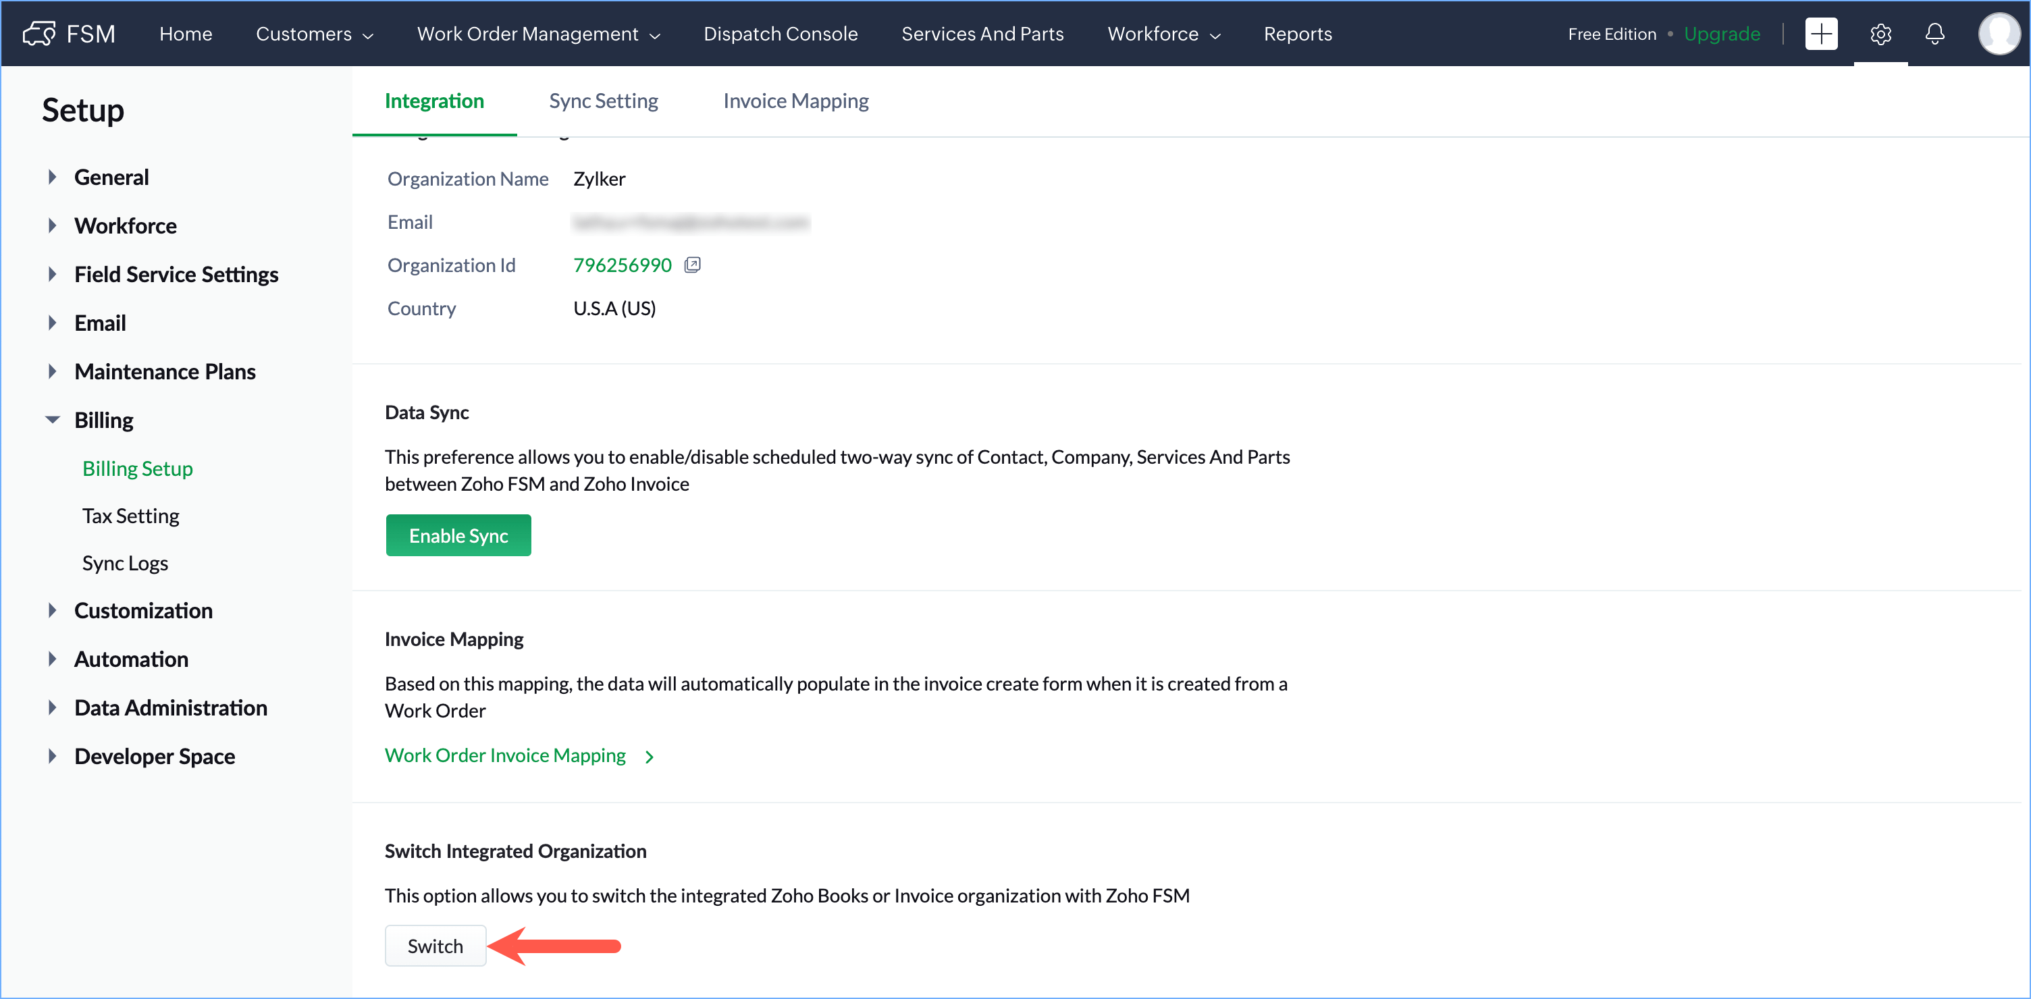Open the Customers dropdown menu
The image size is (2031, 999).
[x=314, y=34]
